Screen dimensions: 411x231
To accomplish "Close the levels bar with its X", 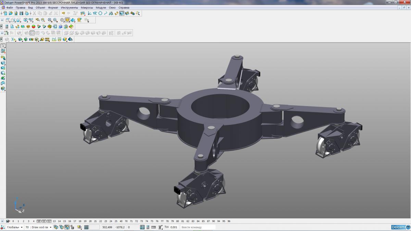I will coord(2,221).
